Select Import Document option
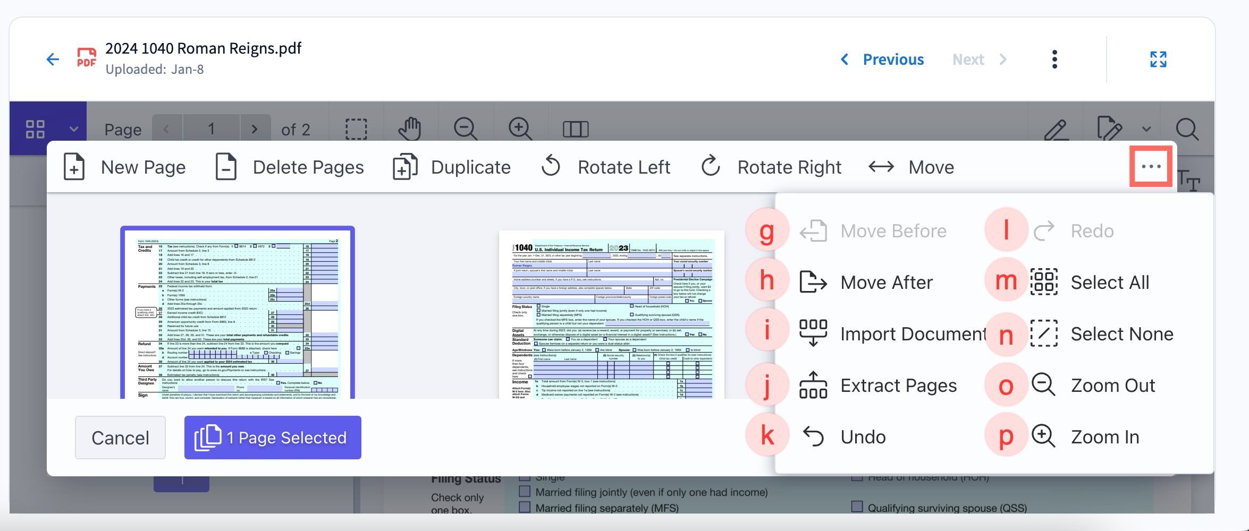Image resolution: width=1249 pixels, height=531 pixels. 912,333
